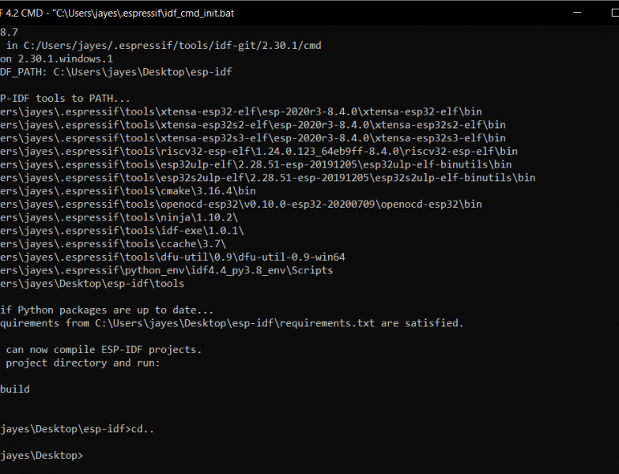This screenshot has height=474, width=619.
Task: Click the xtensa-esp32-elf bin path line
Action: click(x=241, y=111)
